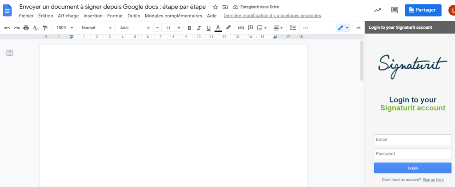The height and width of the screenshot is (187, 455).
Task: Click the document title text
Action: pos(112,7)
